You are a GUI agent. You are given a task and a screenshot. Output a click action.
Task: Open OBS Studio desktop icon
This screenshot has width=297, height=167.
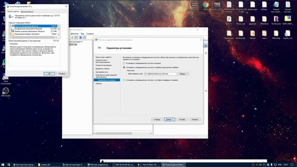click(6, 92)
